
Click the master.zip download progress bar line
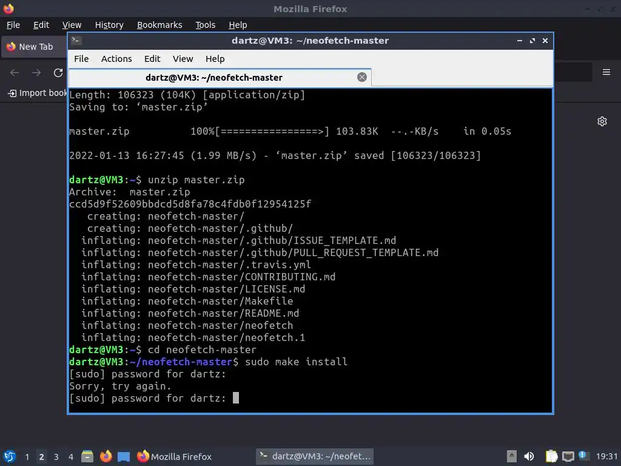click(290, 132)
